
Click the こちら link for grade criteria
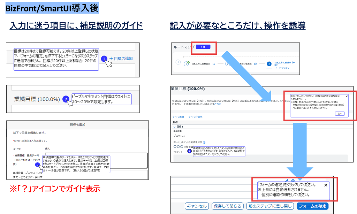click(x=218, y=104)
